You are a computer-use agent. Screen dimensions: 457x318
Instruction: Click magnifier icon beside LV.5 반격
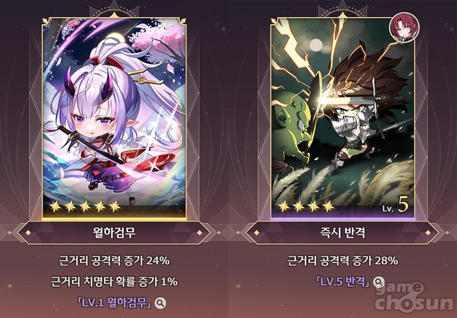pyautogui.click(x=379, y=281)
